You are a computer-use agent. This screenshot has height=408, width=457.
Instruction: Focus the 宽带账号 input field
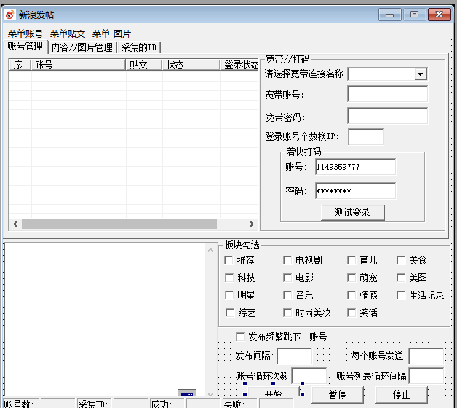(x=387, y=94)
